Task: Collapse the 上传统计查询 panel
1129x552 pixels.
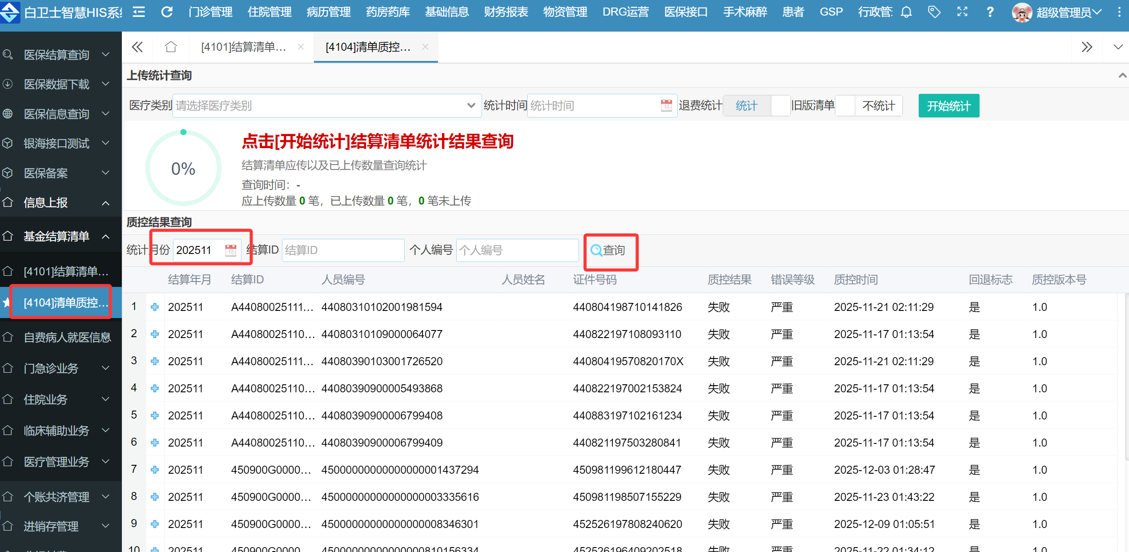Action: [1122, 76]
